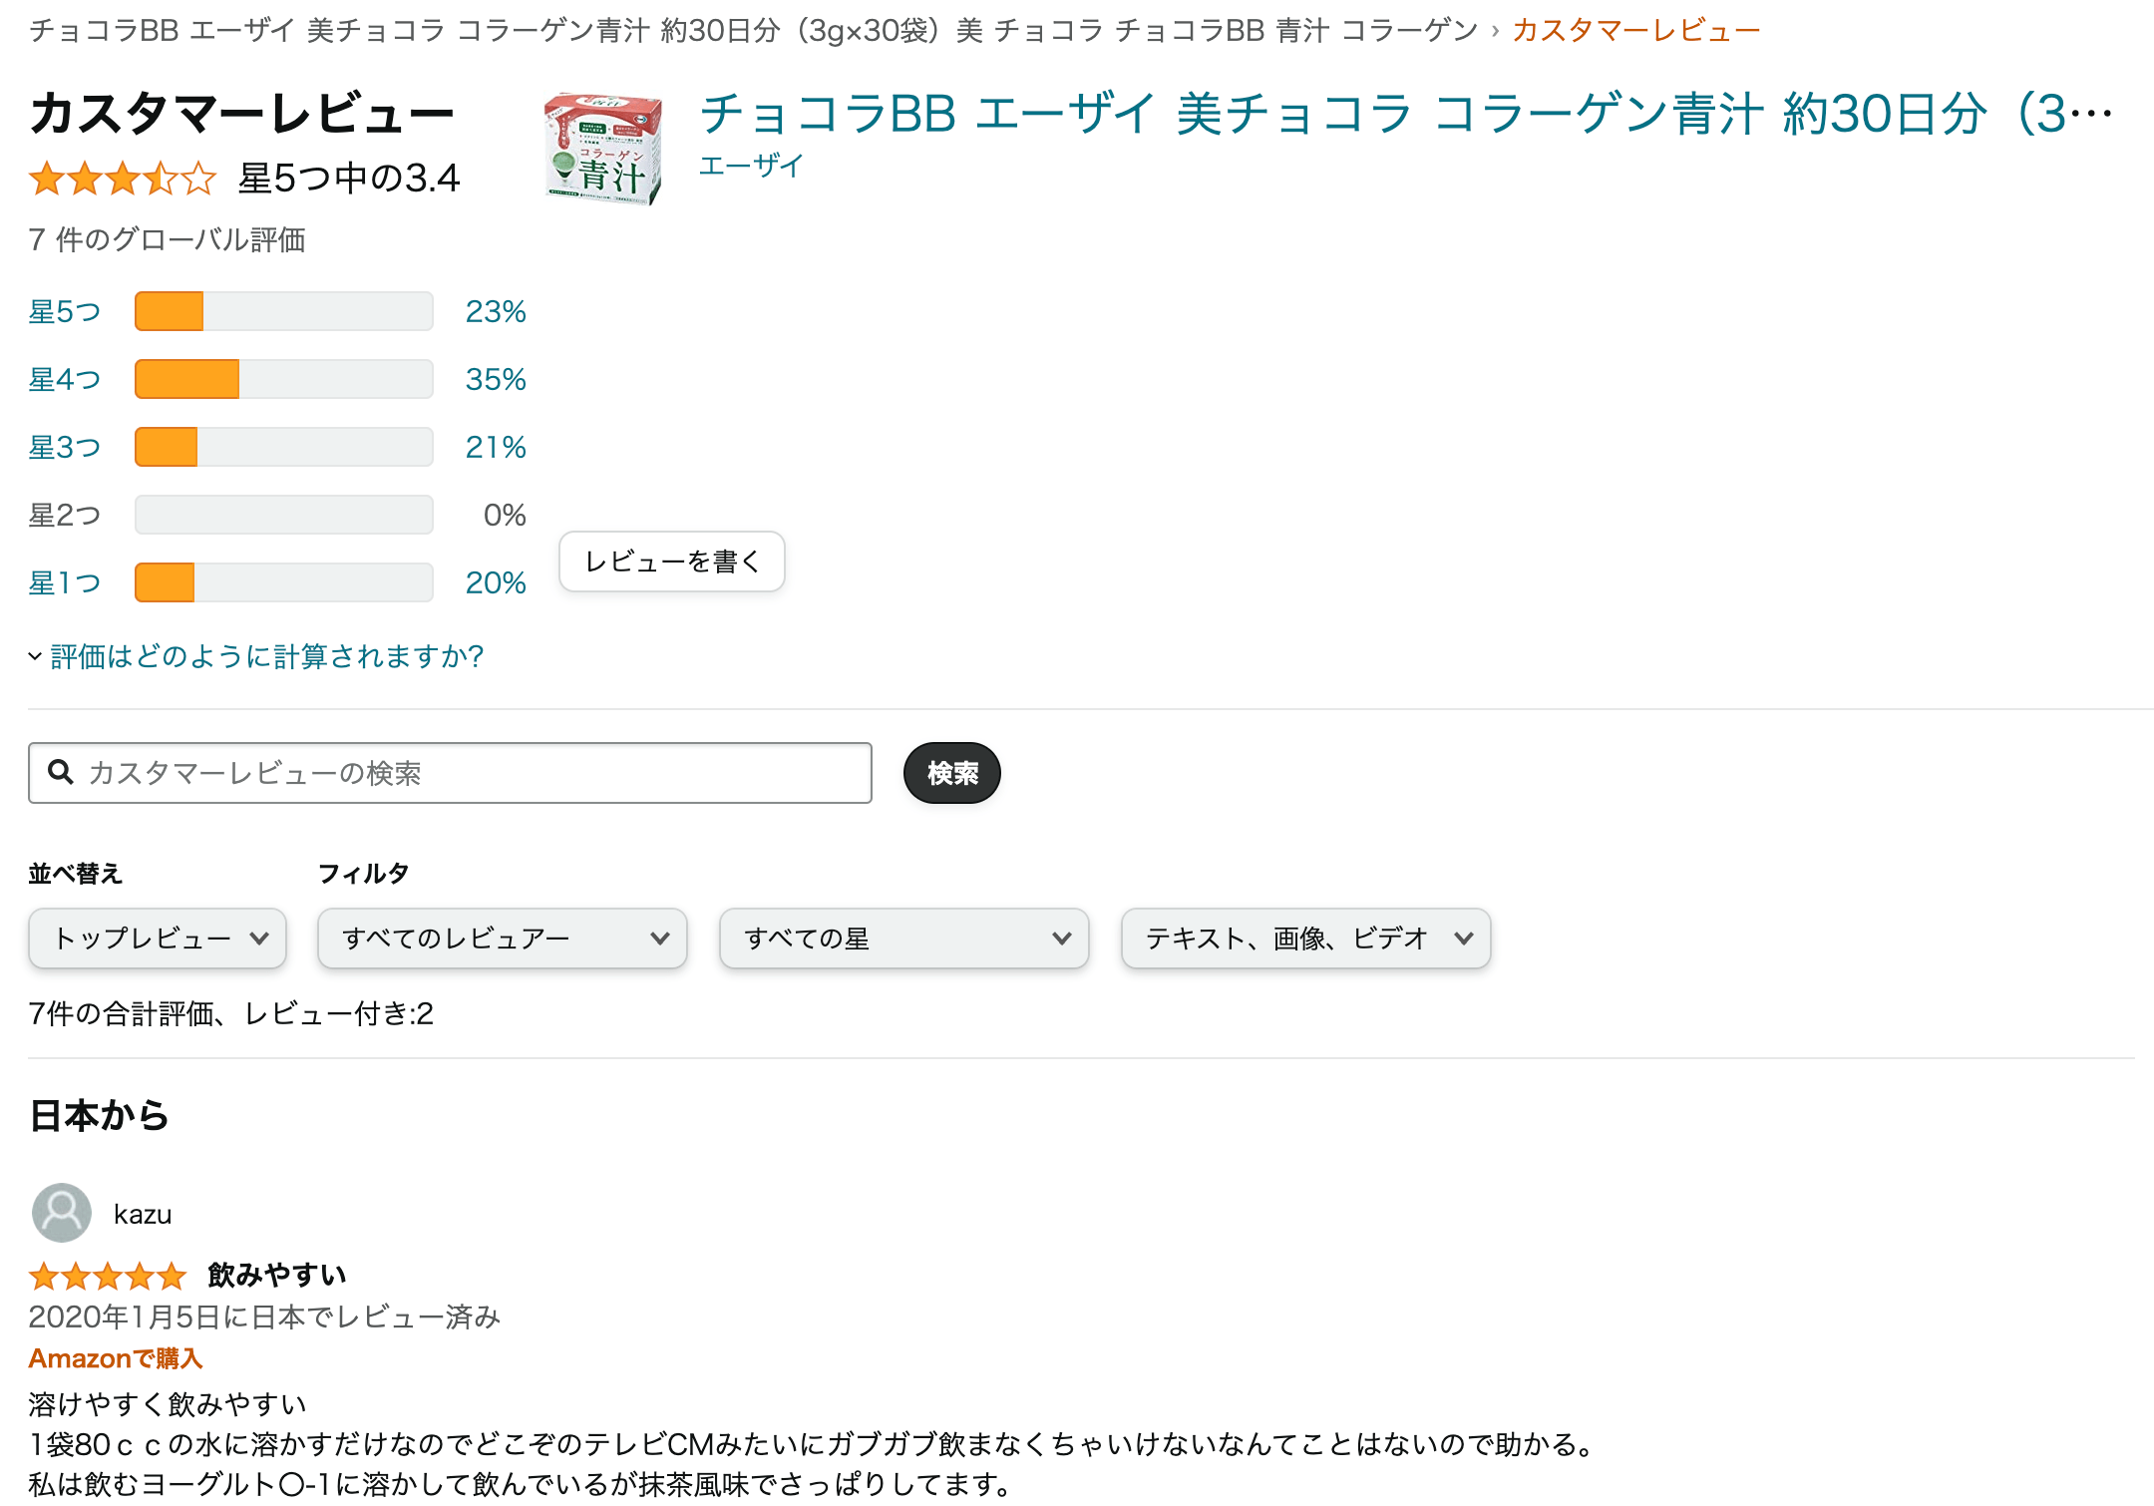Click the レビューを書く button
Image resolution: width=2154 pixels, height=1506 pixels.
(x=672, y=562)
